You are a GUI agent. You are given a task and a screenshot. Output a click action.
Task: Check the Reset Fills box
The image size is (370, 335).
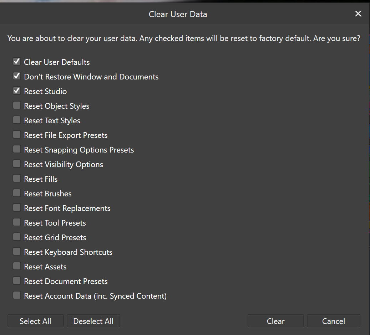[17, 179]
